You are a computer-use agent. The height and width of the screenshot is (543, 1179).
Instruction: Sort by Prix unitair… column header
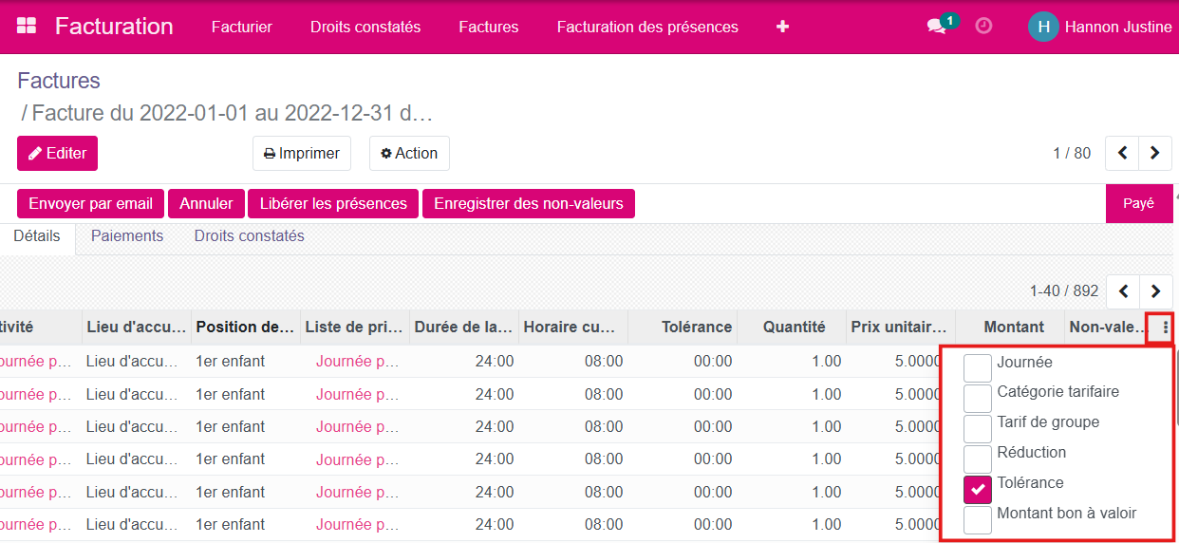901,327
